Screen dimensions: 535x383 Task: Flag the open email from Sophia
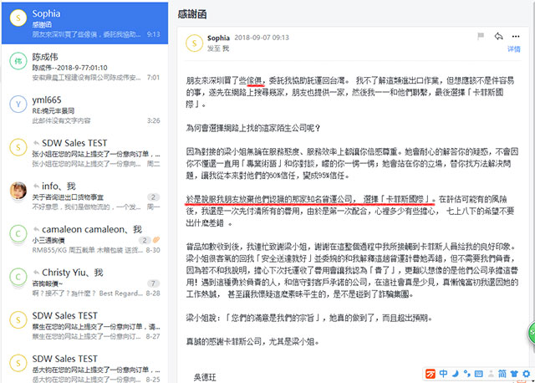point(481,36)
